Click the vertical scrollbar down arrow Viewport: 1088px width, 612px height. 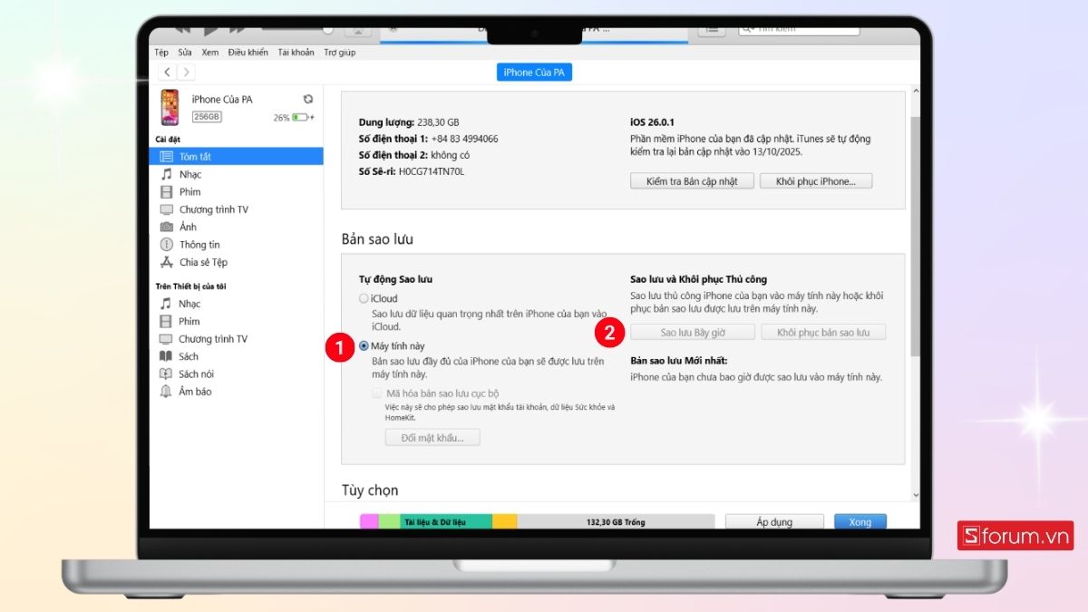click(915, 495)
